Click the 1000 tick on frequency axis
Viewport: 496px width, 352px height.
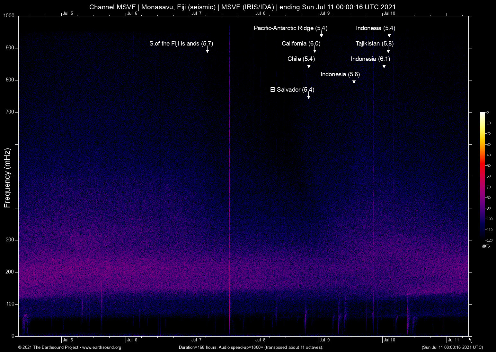pos(9,16)
